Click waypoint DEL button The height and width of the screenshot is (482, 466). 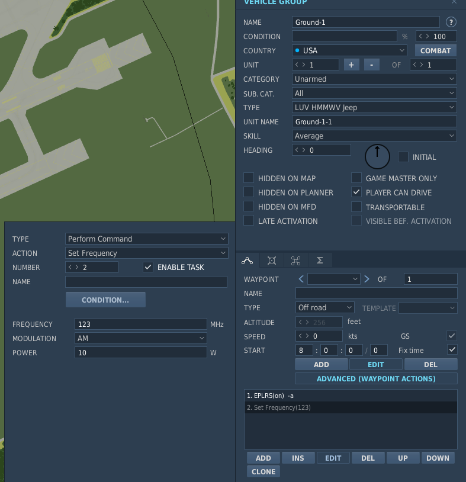tap(430, 364)
